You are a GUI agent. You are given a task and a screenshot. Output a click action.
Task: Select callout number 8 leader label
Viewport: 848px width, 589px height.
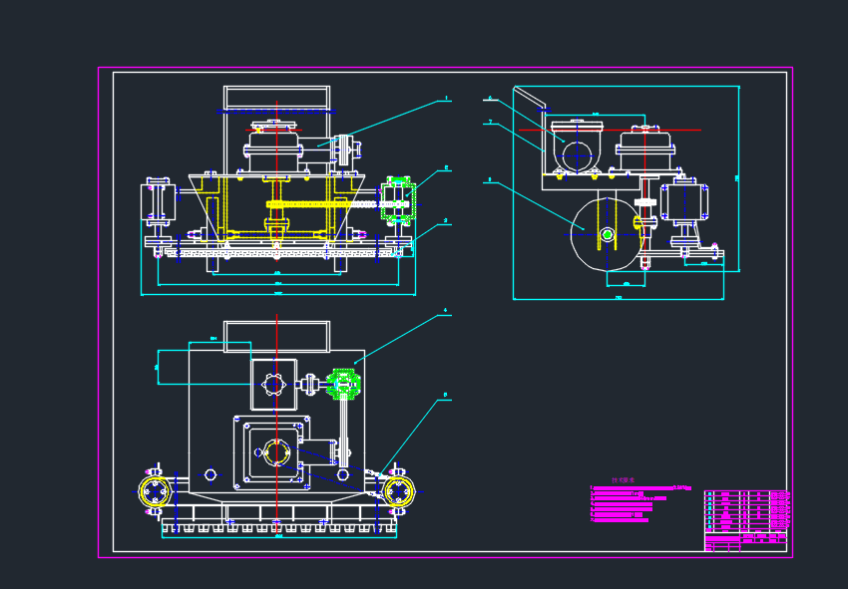490,179
